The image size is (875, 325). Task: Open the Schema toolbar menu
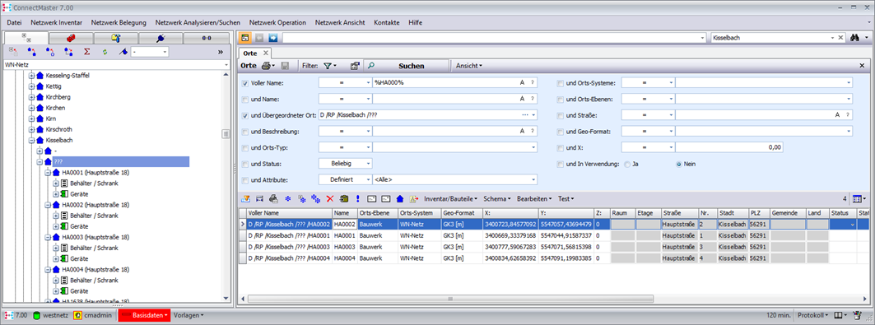click(498, 198)
